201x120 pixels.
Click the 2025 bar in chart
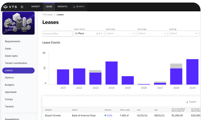click(128, 80)
